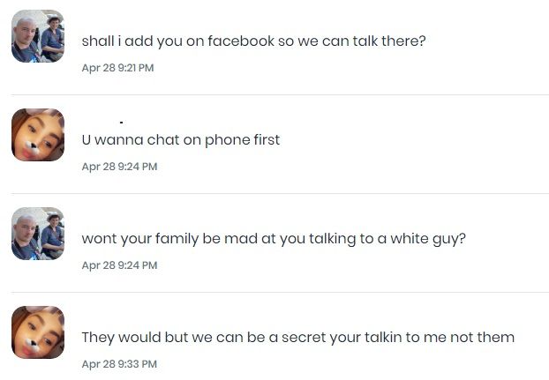The image size is (549, 380).
Task: Click the 'U wanna chat on phone first' message
Action: click(180, 139)
